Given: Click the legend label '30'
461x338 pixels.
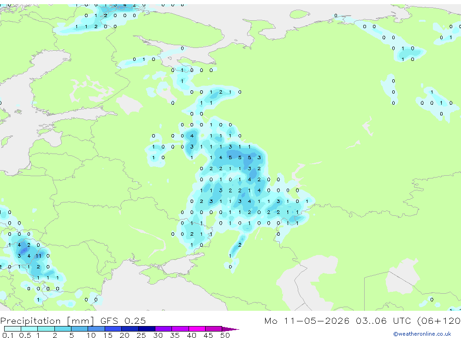Looking at the screenshot, I should tap(158, 335).
